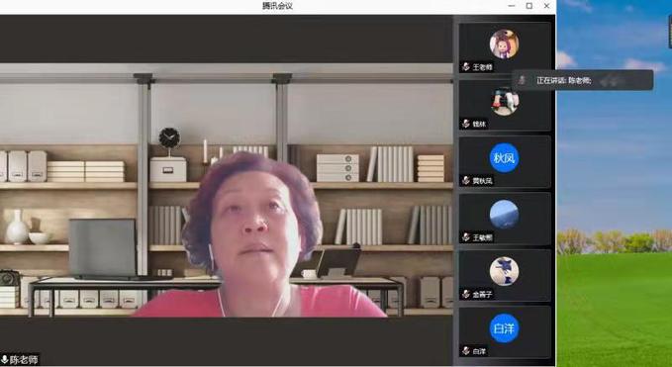The height and width of the screenshot is (367, 672).
Task: Maximize the 腾讯会议 meeting window
Action: click(x=529, y=6)
